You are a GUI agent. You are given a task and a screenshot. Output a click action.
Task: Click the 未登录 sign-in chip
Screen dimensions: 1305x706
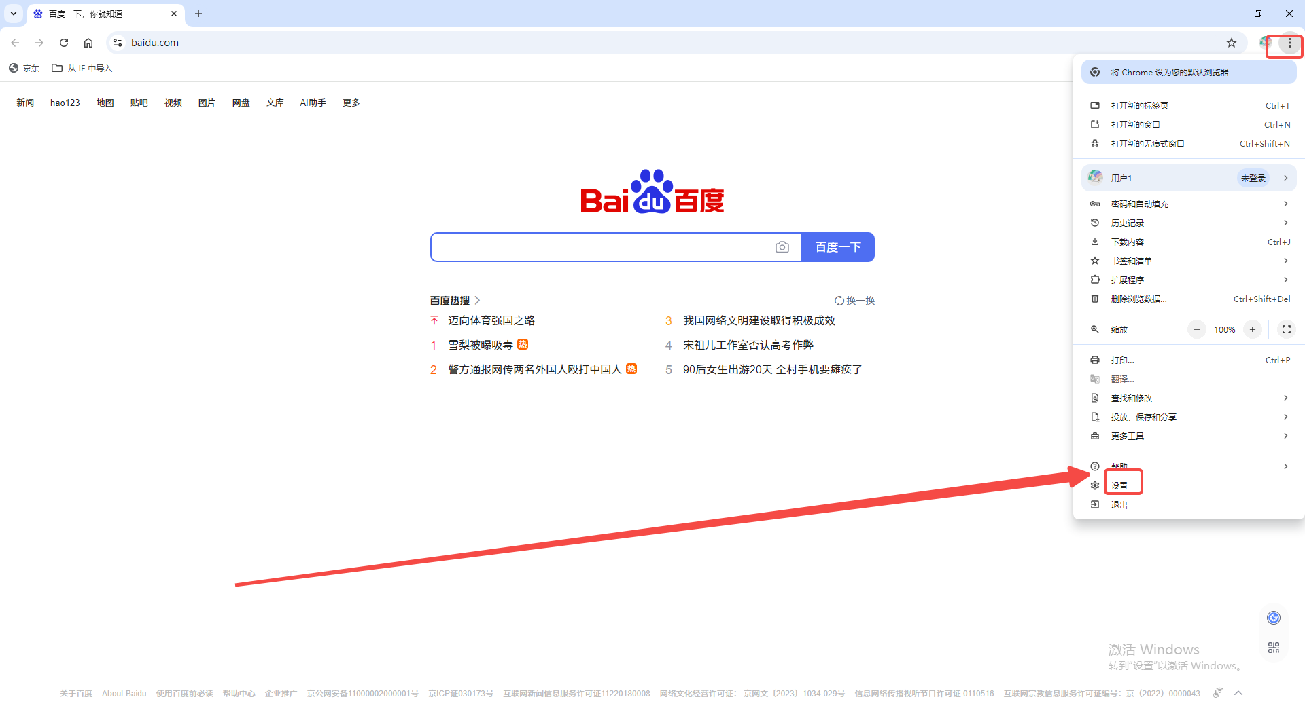(x=1253, y=178)
